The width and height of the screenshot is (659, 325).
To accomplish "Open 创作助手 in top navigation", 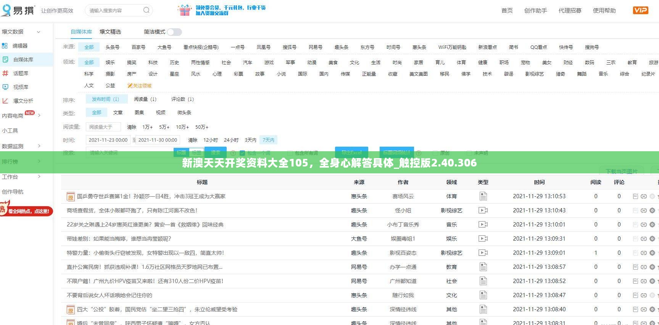I will (536, 11).
